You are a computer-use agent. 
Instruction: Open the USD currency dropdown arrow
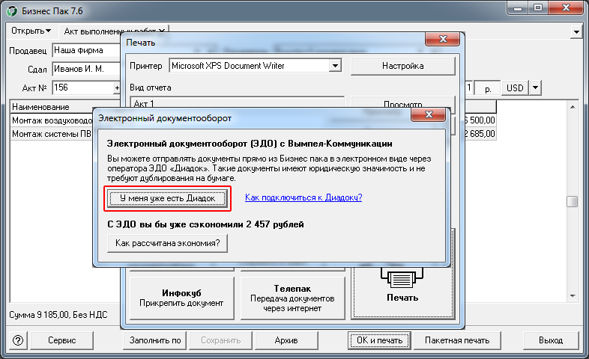(535, 88)
